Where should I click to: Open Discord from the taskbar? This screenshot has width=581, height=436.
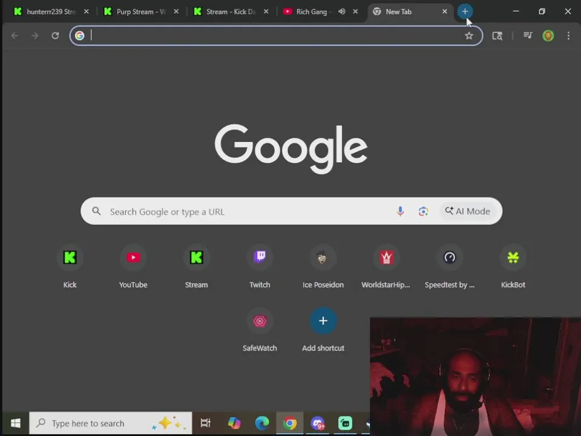(x=318, y=423)
